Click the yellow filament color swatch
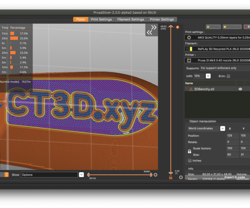Screen dimensions: 250x208 coord(191,49)
